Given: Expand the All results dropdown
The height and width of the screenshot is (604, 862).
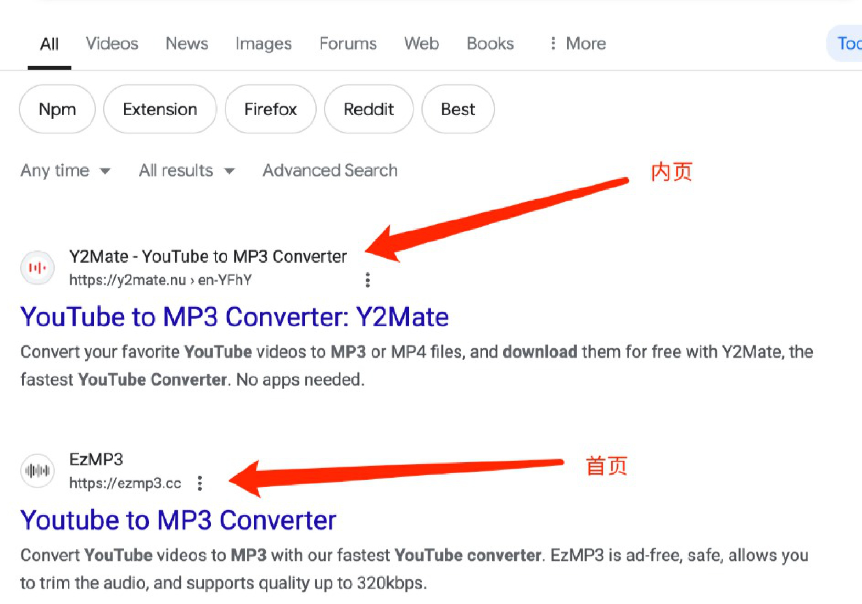Looking at the screenshot, I should pyautogui.click(x=187, y=170).
